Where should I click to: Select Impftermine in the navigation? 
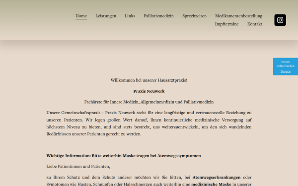tap(227, 24)
